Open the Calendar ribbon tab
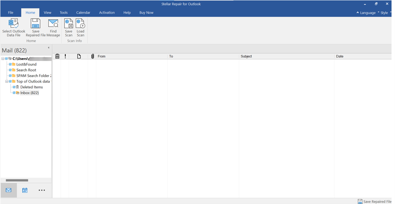Viewport: 395px width, 204px height. tap(83, 13)
